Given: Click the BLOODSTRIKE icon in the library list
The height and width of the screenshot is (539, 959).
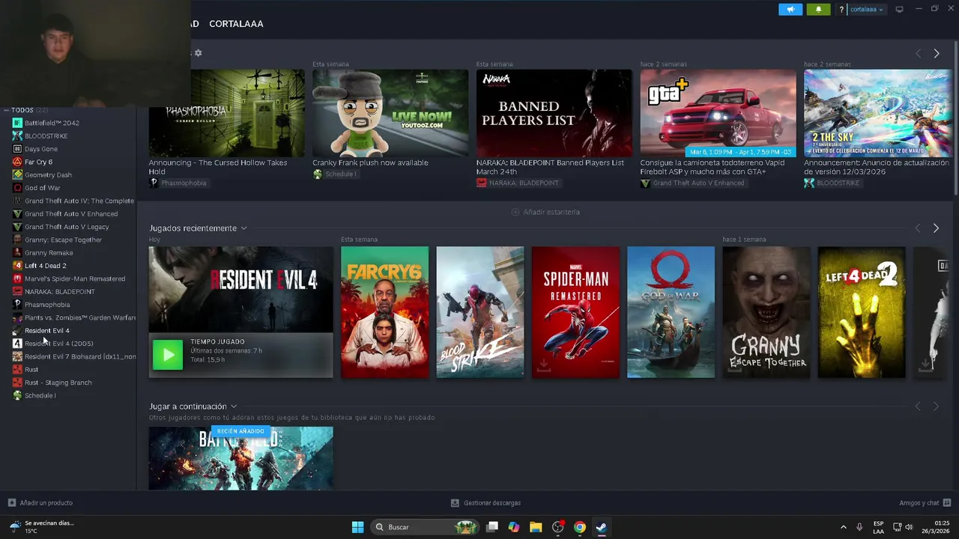Looking at the screenshot, I should (17, 135).
